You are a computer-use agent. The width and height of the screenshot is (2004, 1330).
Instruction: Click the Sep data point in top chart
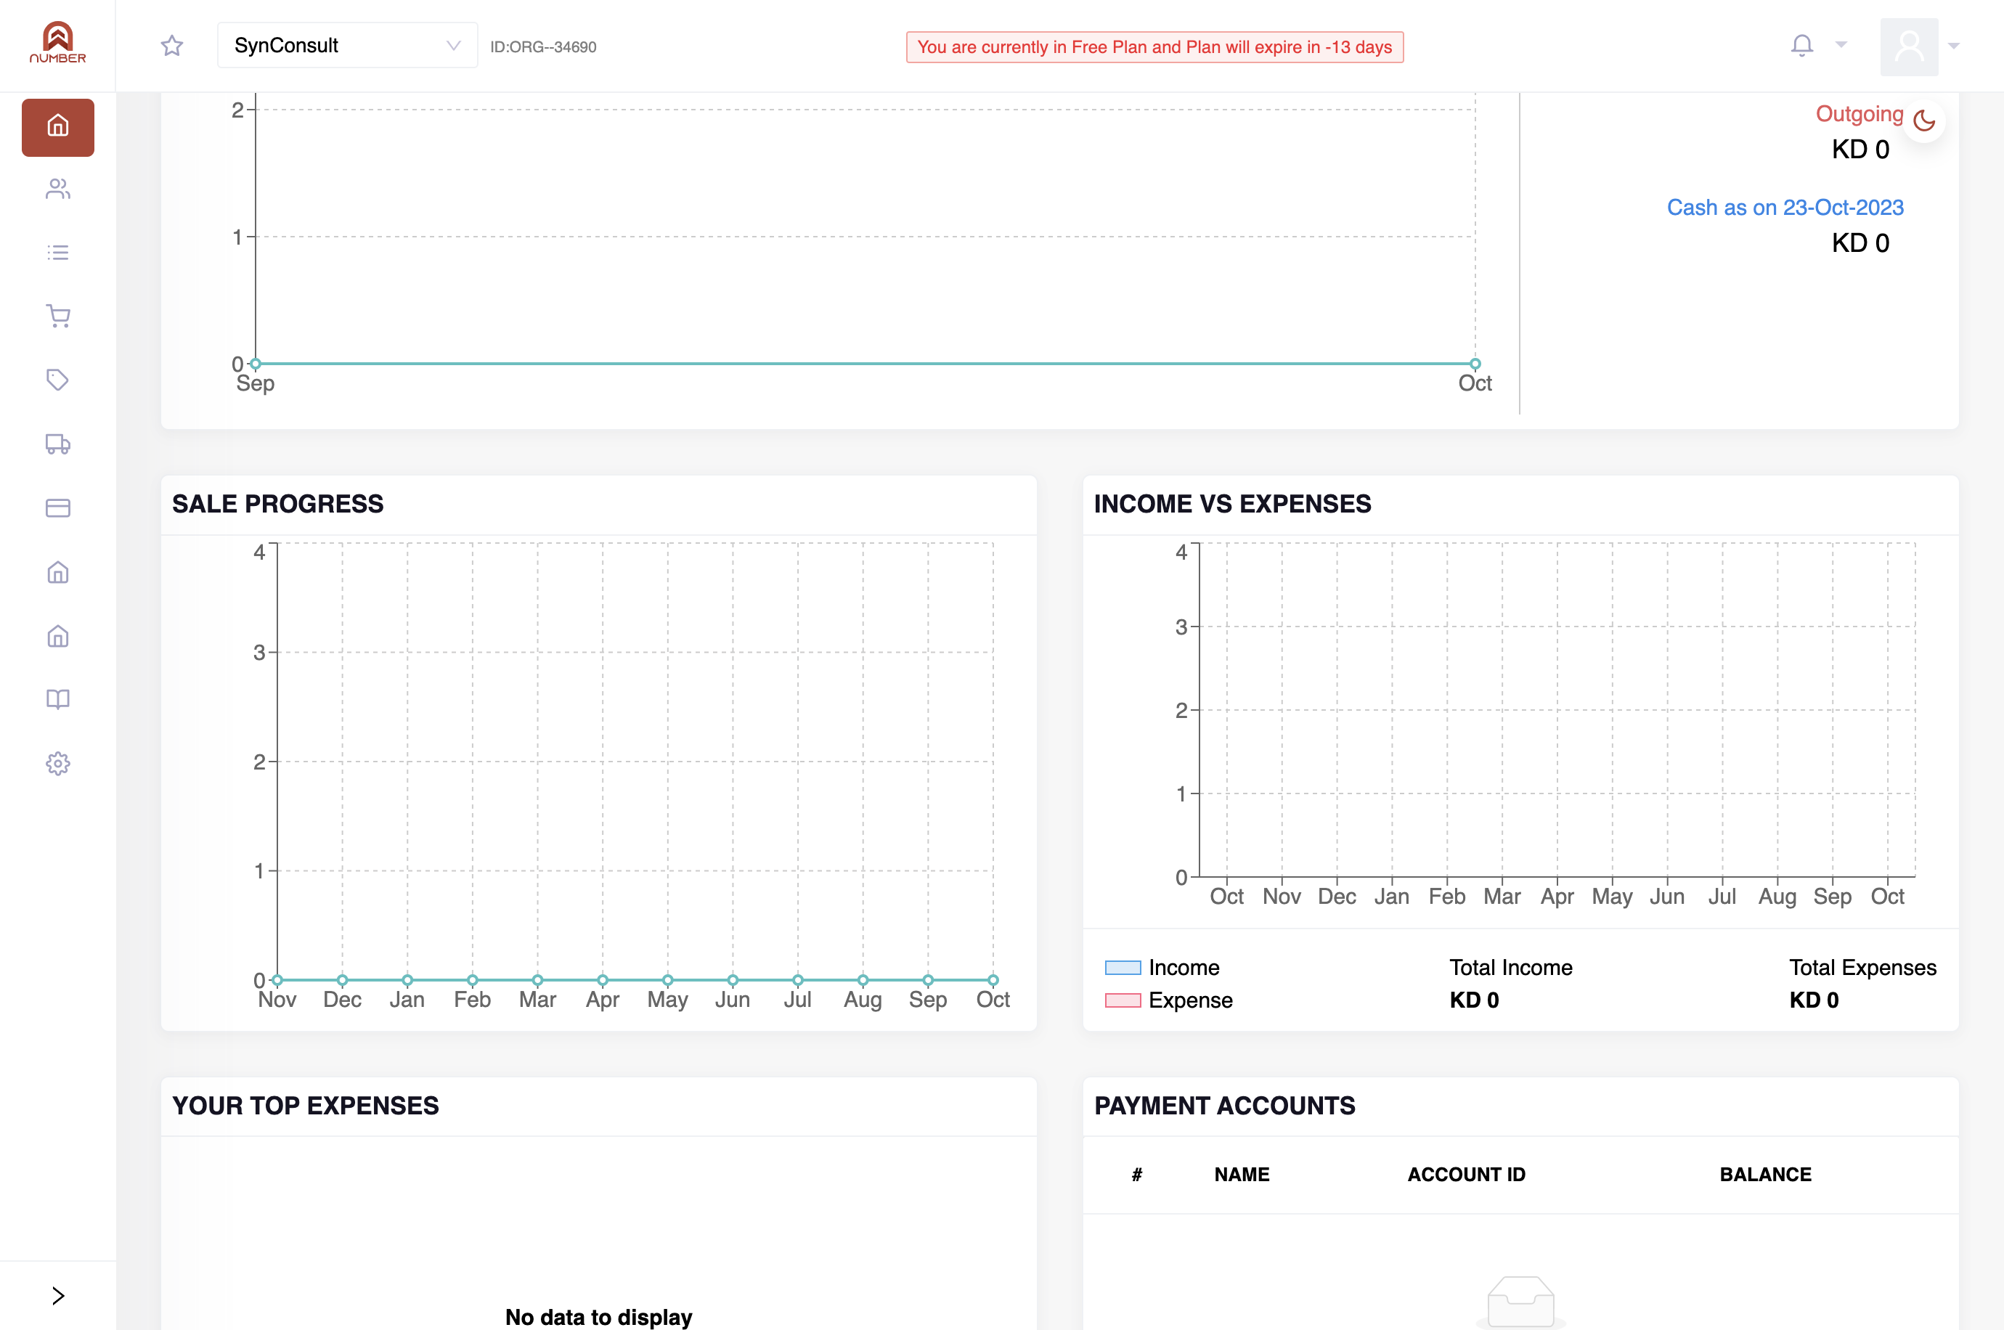256,364
